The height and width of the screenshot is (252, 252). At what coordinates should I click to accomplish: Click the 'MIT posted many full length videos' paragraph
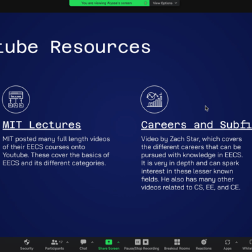(x=56, y=151)
